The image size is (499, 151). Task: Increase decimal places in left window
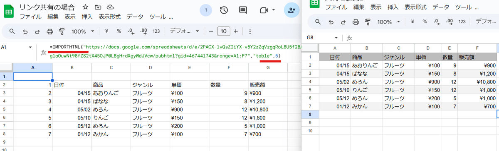tap(144, 31)
